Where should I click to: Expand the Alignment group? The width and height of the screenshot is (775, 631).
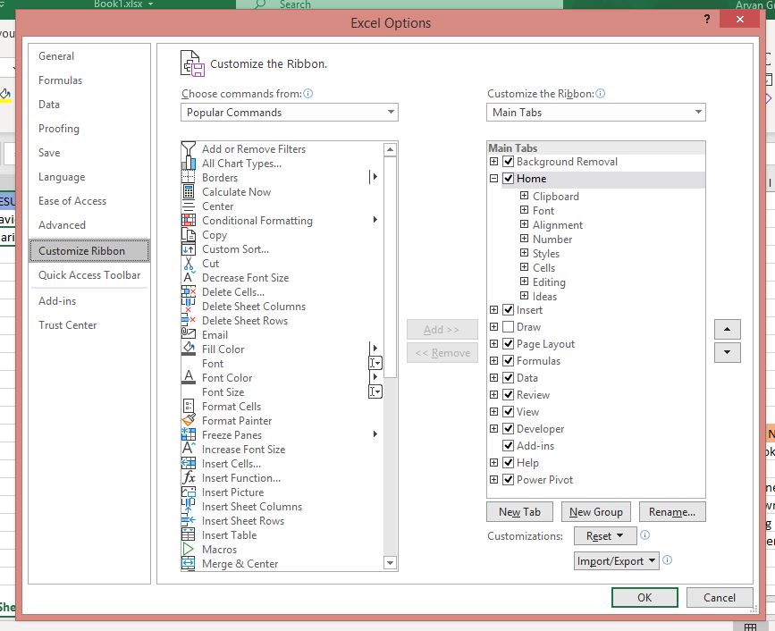point(525,224)
